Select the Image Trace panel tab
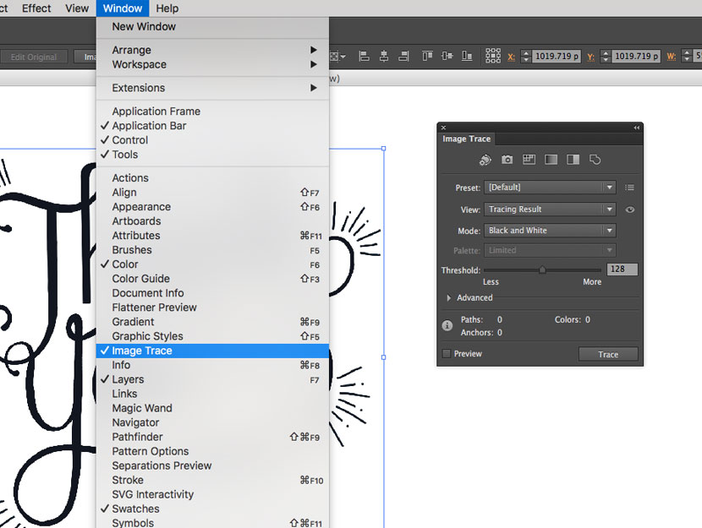The width and height of the screenshot is (702, 528). [467, 139]
